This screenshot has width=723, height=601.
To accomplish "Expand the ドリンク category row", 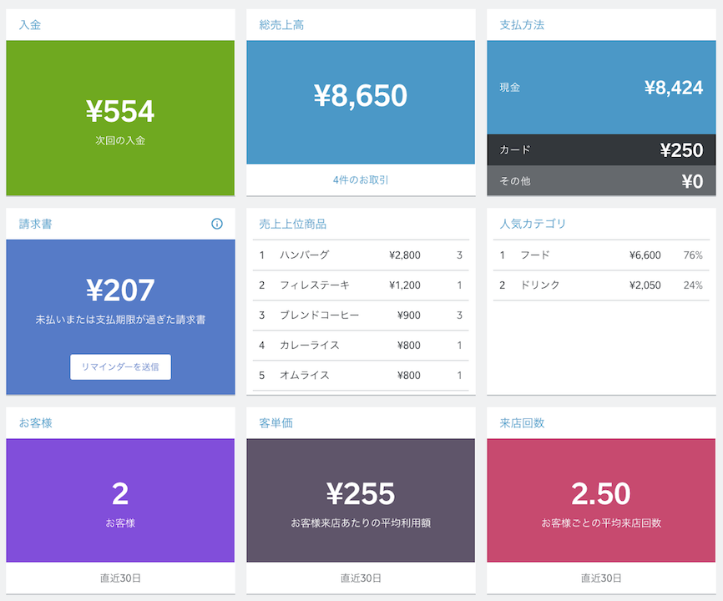I will pyautogui.click(x=602, y=285).
